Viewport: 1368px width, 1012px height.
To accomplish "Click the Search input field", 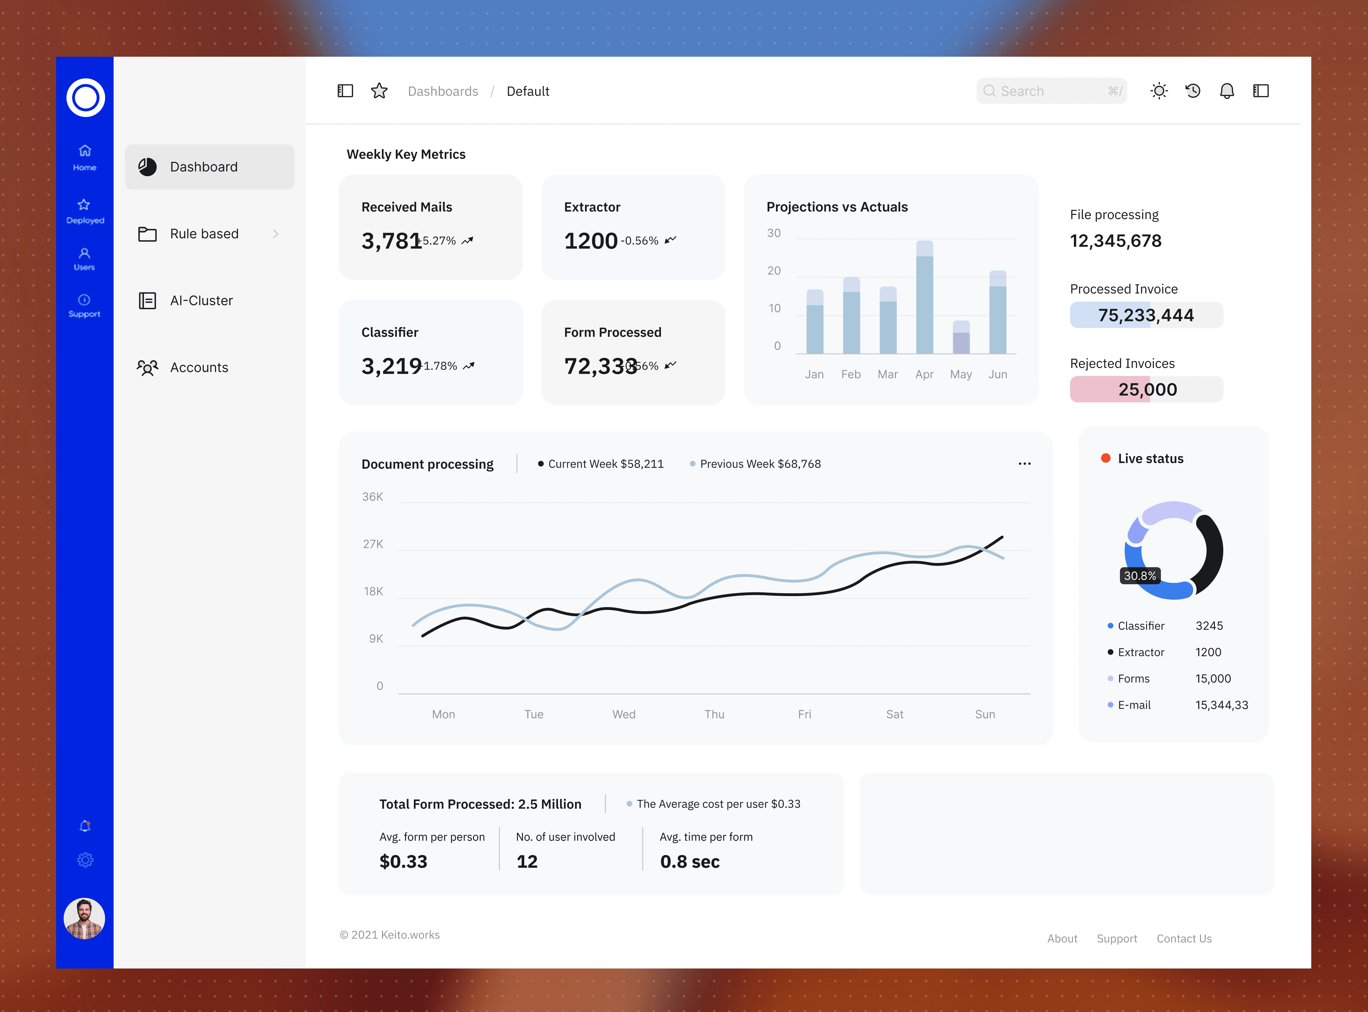I will coord(1051,91).
